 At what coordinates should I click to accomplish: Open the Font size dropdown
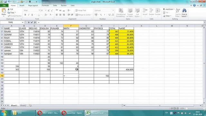[x=46, y=10]
